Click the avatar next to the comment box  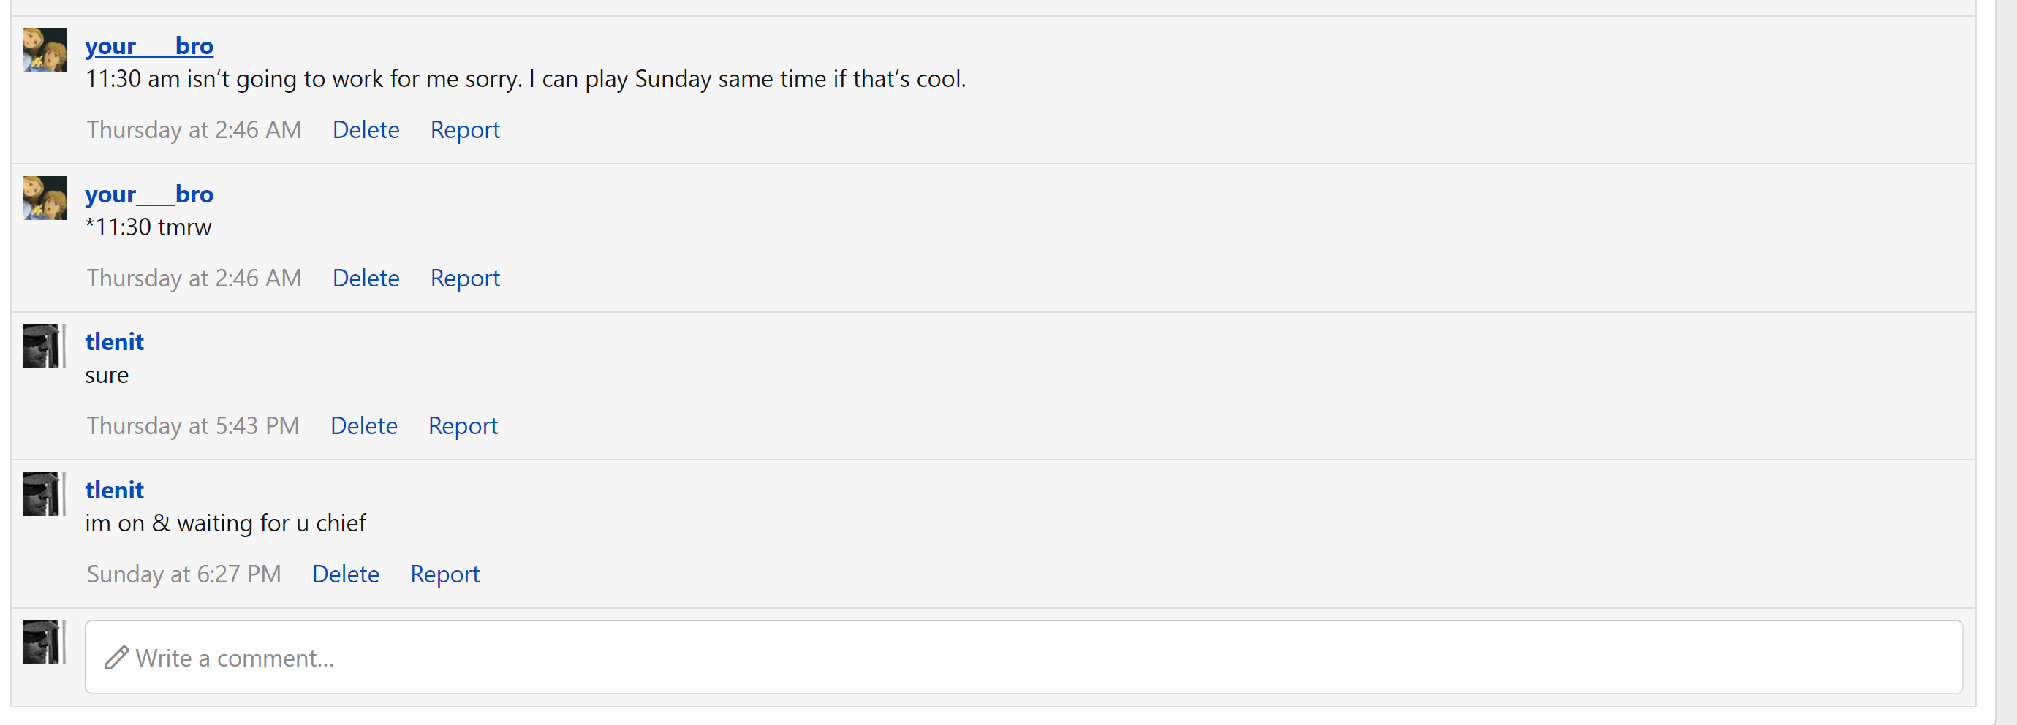click(42, 642)
